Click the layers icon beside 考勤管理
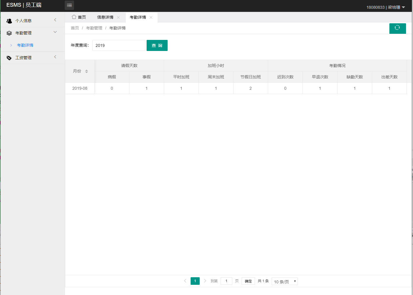 9,33
